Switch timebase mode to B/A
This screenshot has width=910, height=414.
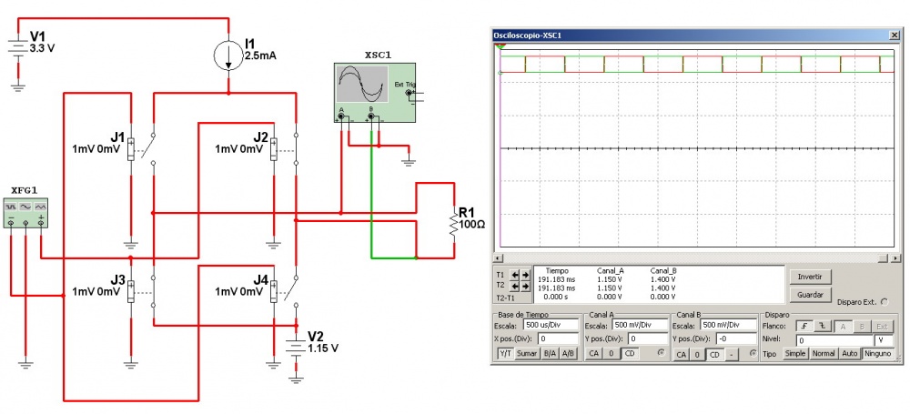(x=549, y=353)
